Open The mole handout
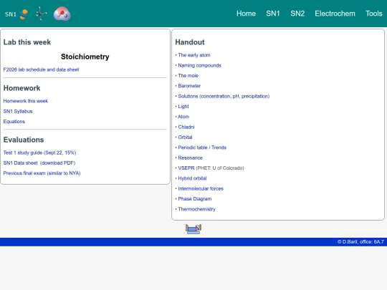 [188, 76]
